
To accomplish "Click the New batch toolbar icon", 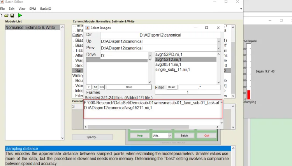I will click(x=2, y=15).
